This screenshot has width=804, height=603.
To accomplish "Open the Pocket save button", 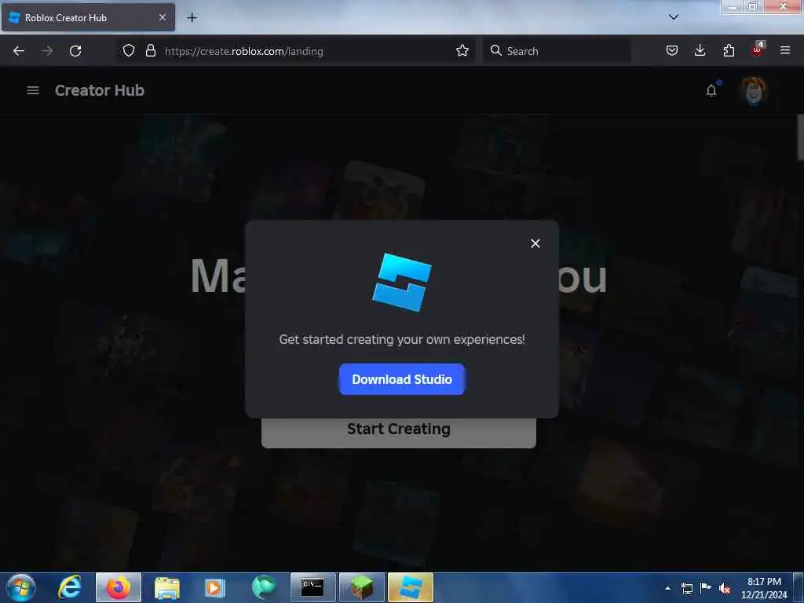I will 672,51.
